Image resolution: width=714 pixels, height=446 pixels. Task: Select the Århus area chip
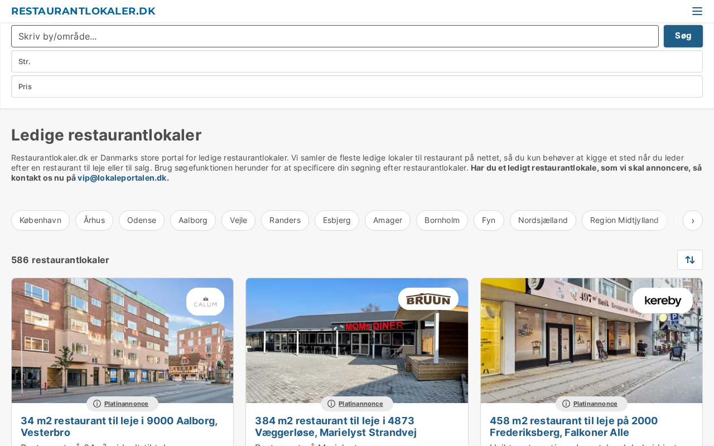tap(94, 220)
